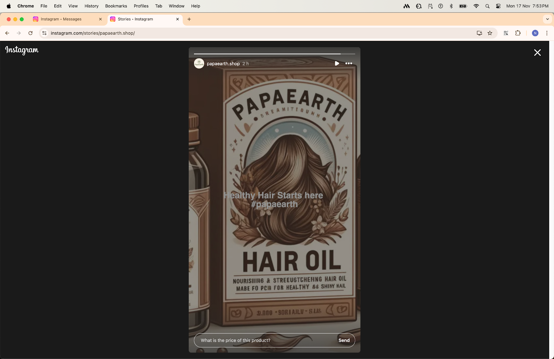The width and height of the screenshot is (554, 359).
Task: Click the Instagram logo
Action: tap(22, 50)
